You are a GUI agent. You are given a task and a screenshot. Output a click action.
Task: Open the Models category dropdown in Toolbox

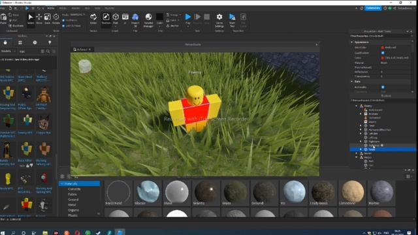[8, 51]
